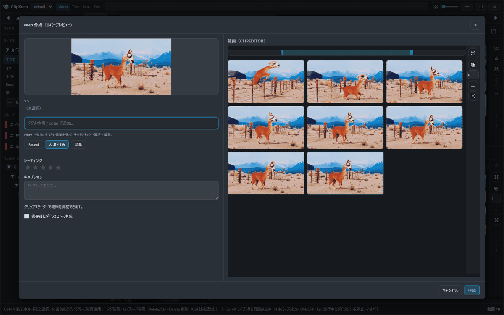The image size is (504, 315).
Task: Focus the キャプション text area
Action: pyautogui.click(x=121, y=191)
